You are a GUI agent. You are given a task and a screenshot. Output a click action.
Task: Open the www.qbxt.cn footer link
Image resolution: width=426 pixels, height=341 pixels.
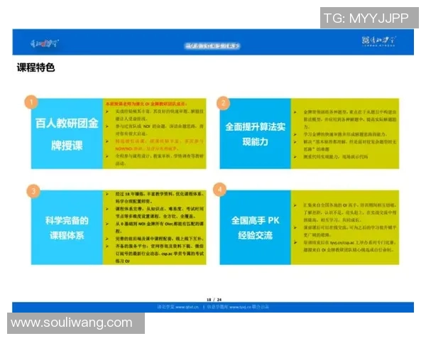(x=187, y=307)
